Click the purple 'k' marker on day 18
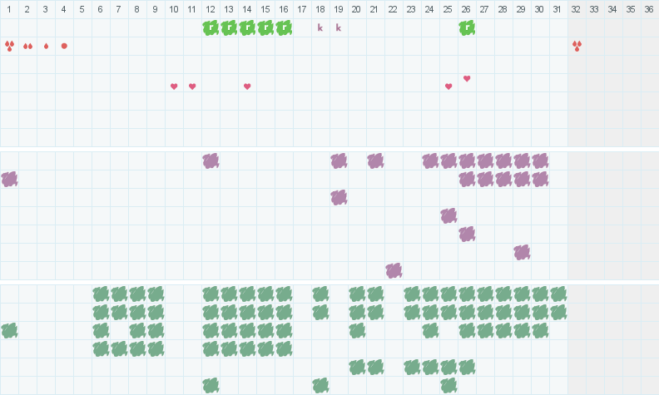The height and width of the screenshot is (395, 659). (x=320, y=27)
